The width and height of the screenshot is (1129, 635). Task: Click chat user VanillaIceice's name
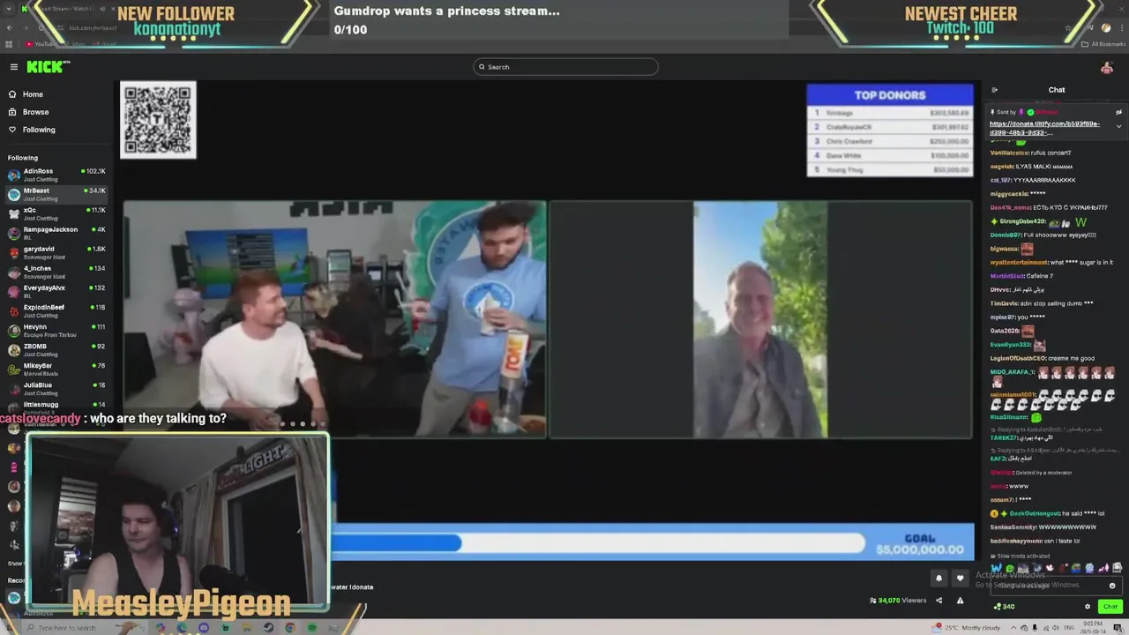coord(1009,153)
